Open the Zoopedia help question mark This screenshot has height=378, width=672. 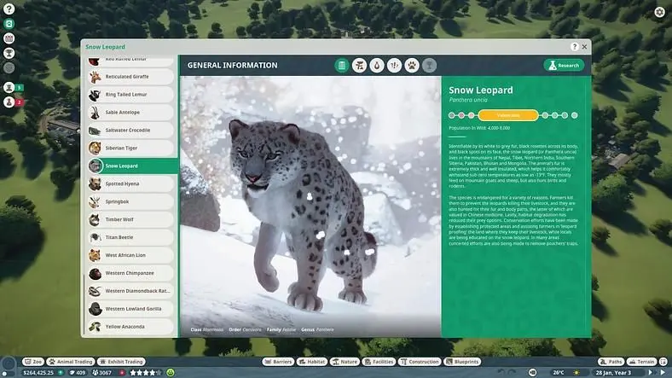(575, 47)
